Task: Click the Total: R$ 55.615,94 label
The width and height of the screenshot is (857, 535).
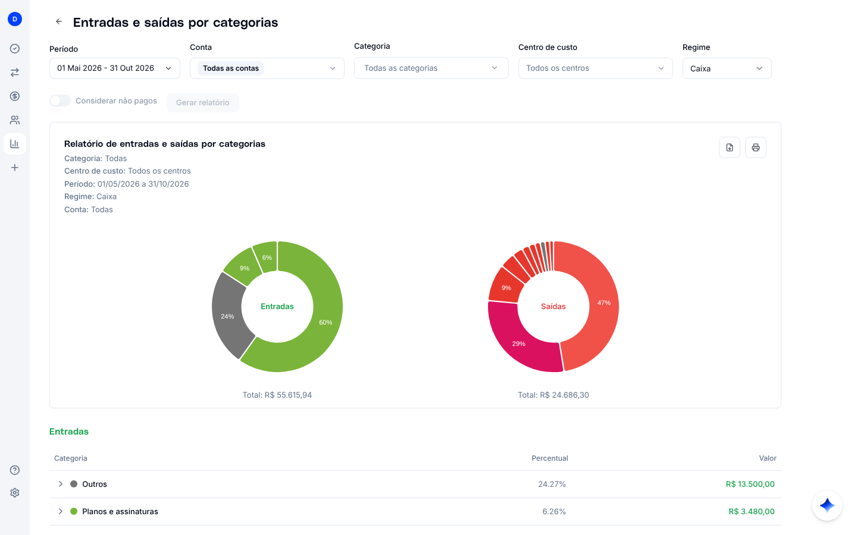Action: click(x=277, y=395)
